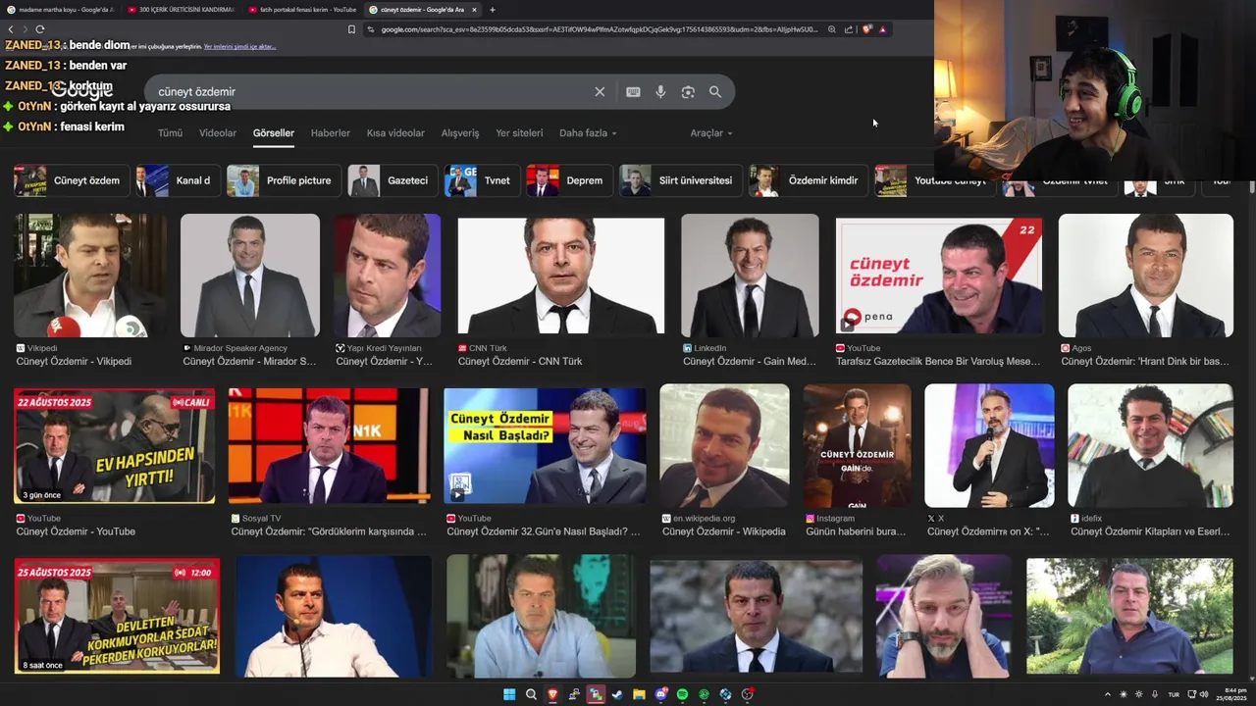Viewport: 1256px width, 706px height.
Task: Select the Görseller tab
Action: click(x=274, y=133)
